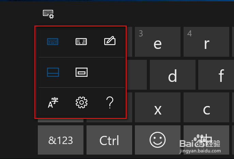Viewport: 234px width, 159px height.
Task: Switch to floating keyboard mode icon
Action: click(81, 72)
